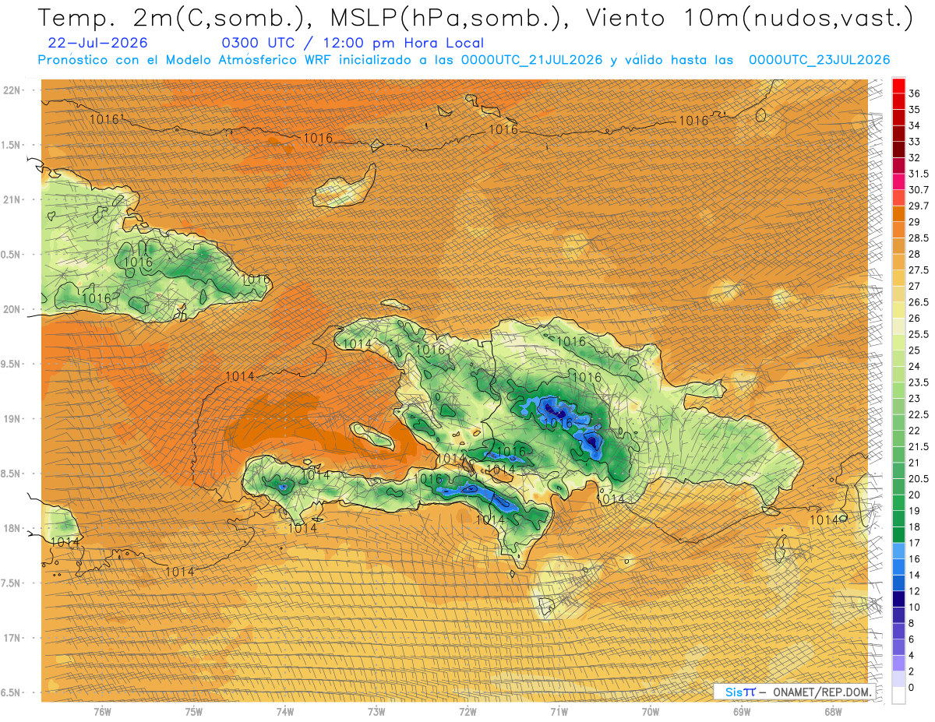Click the colorbar legend label '29.7'

pos(919,206)
